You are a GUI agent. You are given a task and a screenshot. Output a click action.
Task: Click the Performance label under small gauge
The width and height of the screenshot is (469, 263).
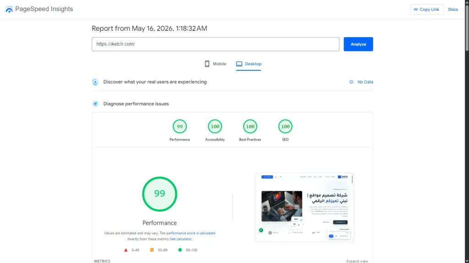180,140
